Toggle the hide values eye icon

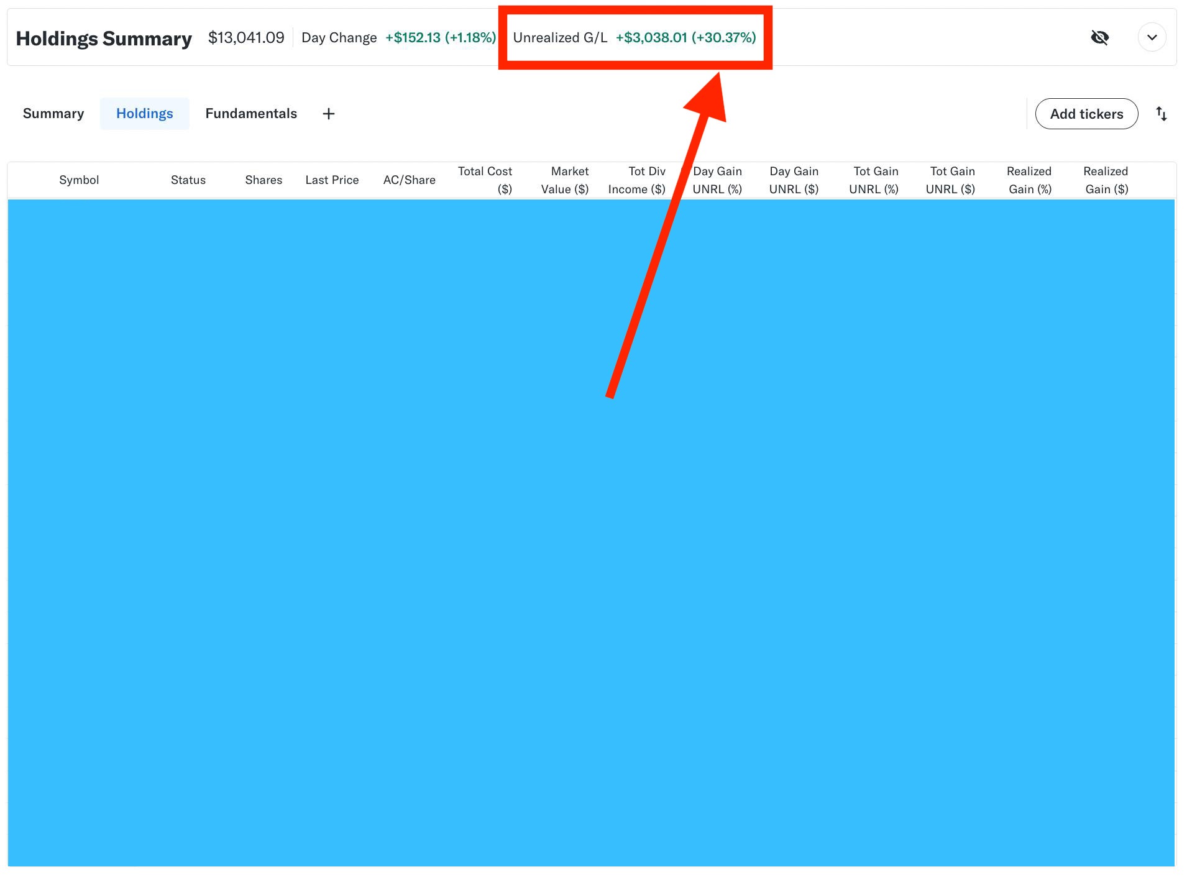[x=1099, y=38]
